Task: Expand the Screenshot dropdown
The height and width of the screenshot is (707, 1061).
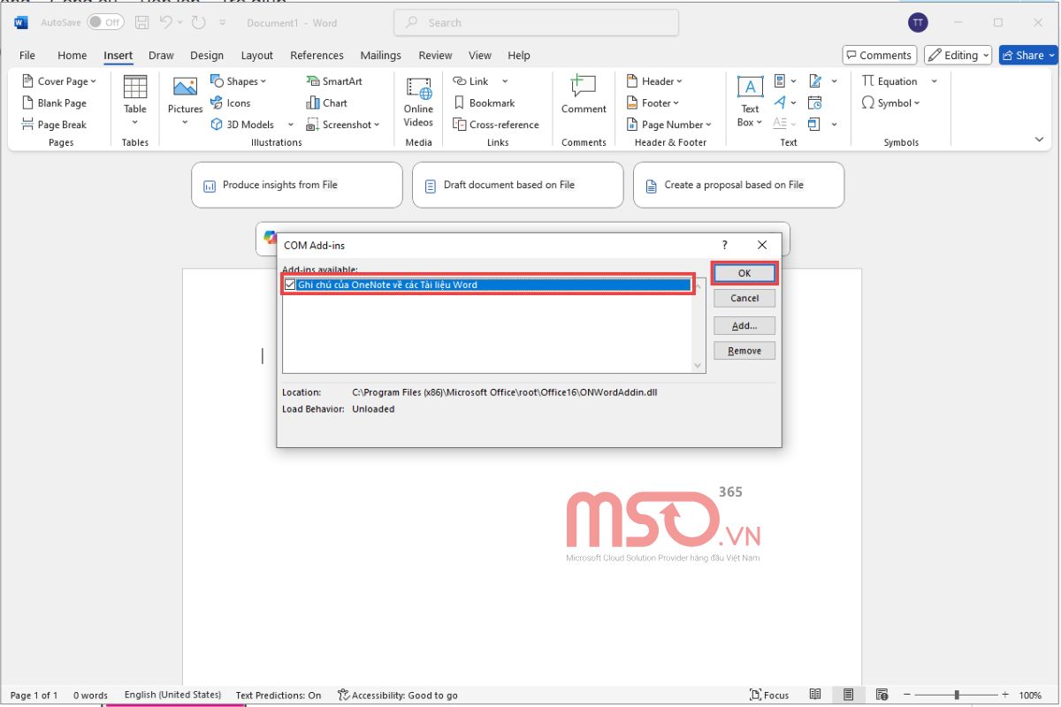Action: [x=376, y=125]
